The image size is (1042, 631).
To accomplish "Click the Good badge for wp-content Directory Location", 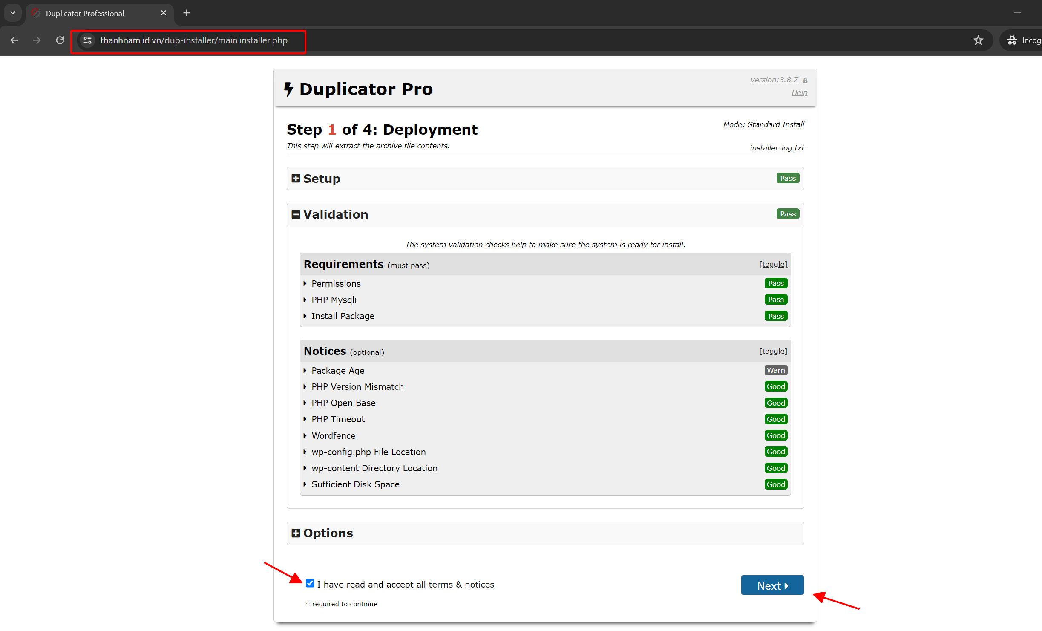I will coord(776,468).
